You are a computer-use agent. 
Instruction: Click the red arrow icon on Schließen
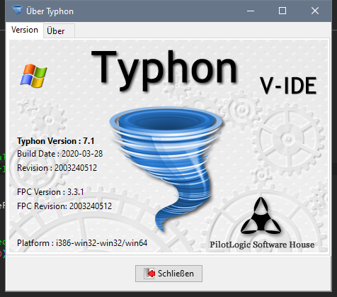coord(149,274)
